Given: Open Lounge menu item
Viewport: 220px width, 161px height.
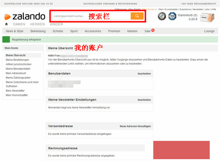Looking at the screenshot, I should pos(209,31).
